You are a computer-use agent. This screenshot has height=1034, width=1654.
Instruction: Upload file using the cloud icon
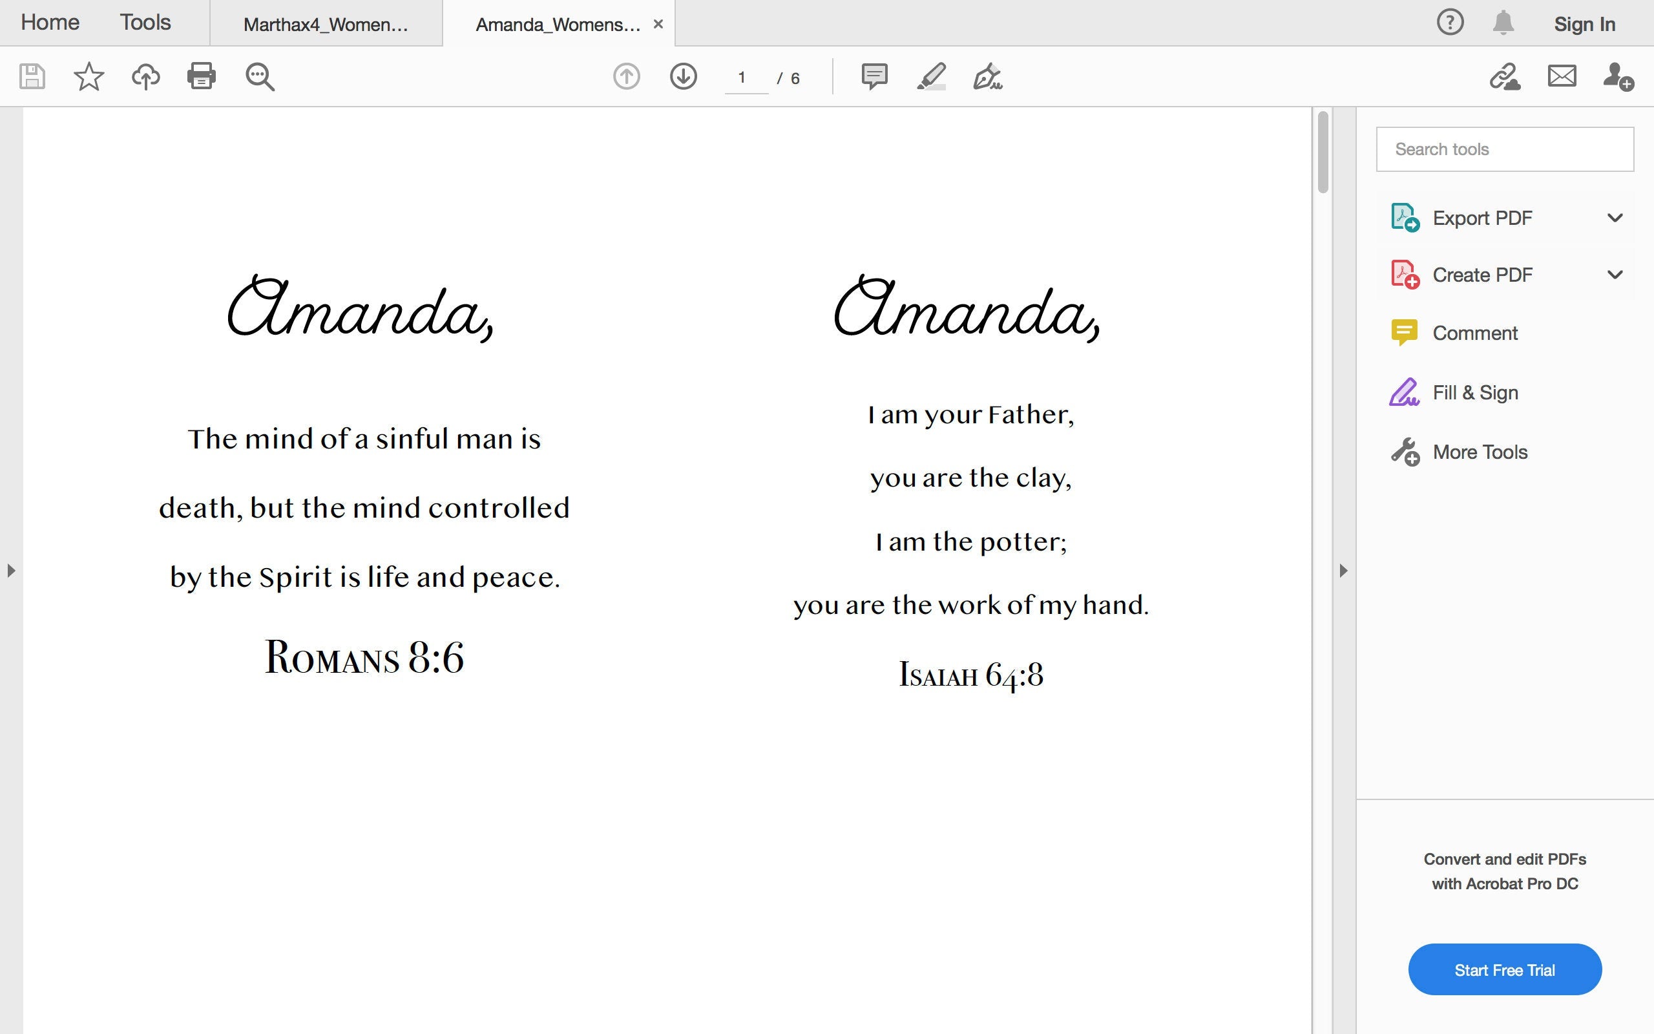coord(145,76)
